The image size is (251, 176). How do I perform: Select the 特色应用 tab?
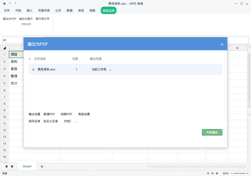pos(108,11)
